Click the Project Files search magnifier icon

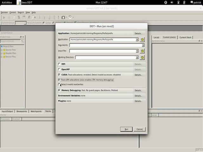pyautogui.click(x=23, y=41)
